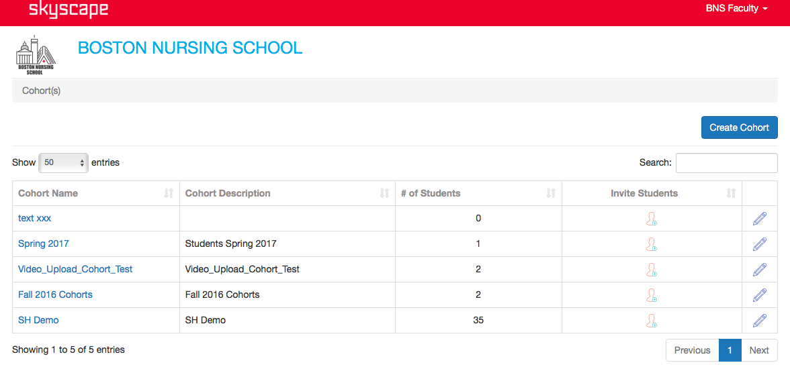Edit the text xxx cohort pencil
This screenshot has width=790, height=371.
pos(760,219)
